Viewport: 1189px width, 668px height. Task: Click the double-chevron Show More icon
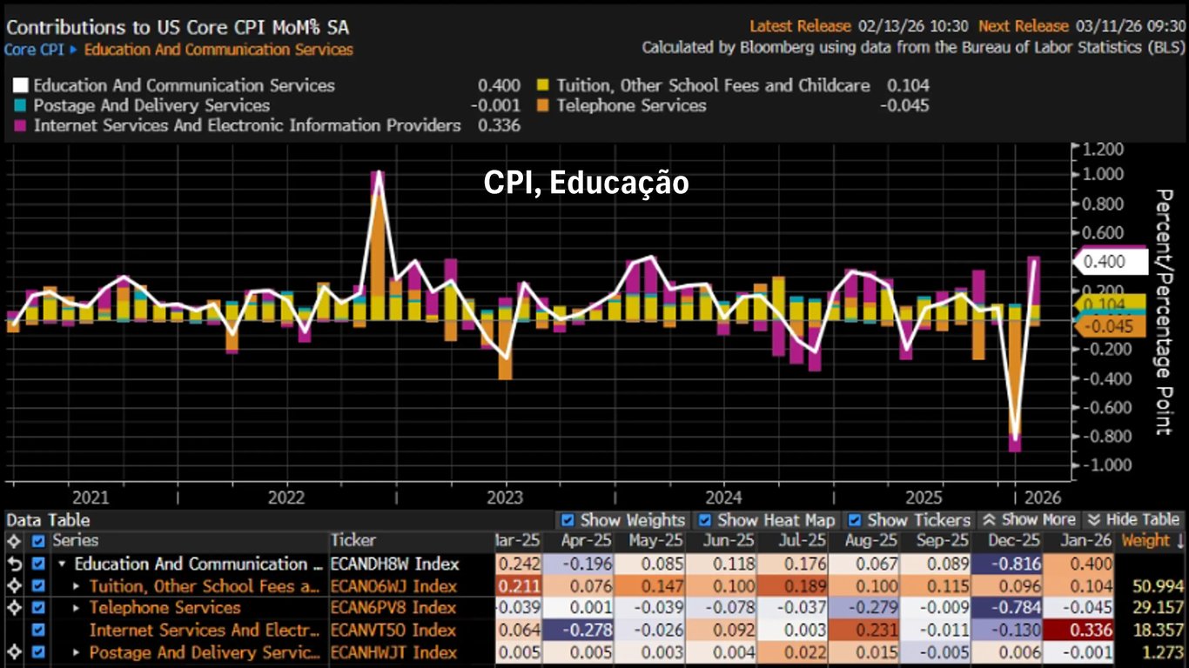988,520
